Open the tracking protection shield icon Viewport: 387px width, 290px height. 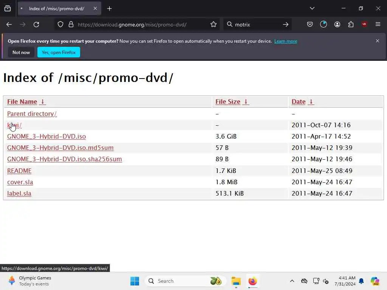(x=60, y=25)
